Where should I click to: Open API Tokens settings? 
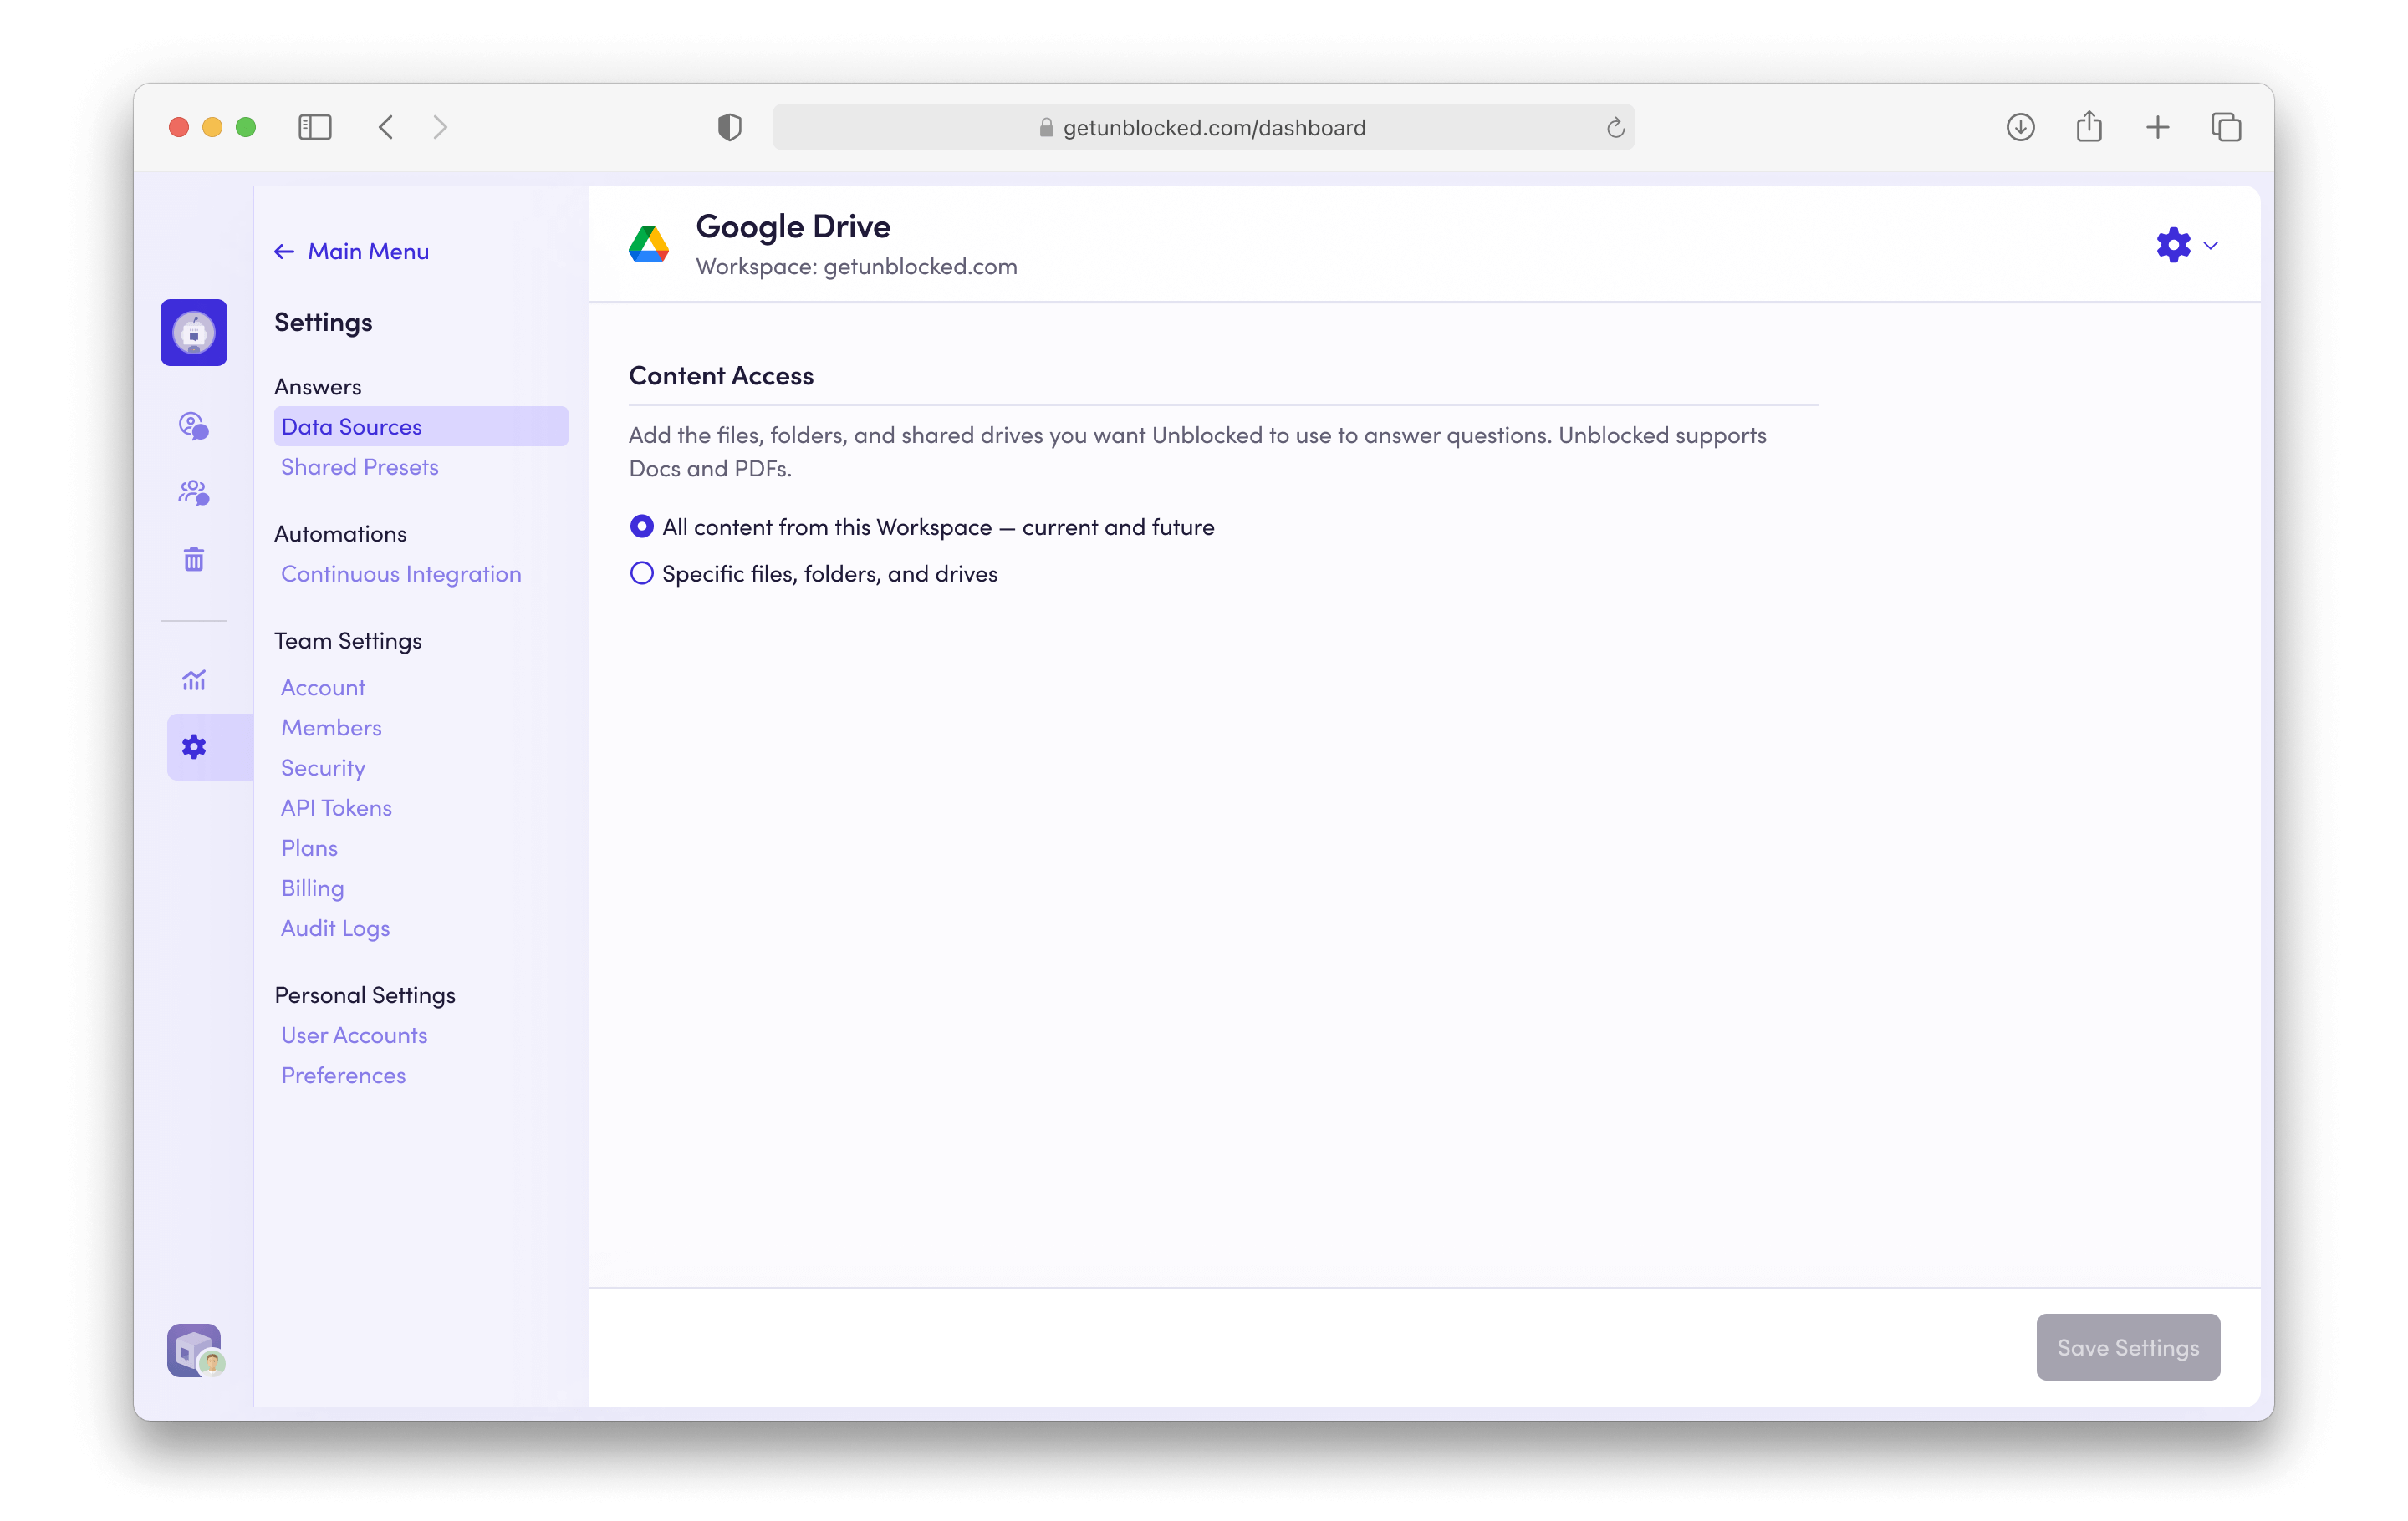(336, 807)
